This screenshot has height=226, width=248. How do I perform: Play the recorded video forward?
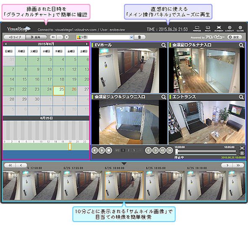coord(102,150)
